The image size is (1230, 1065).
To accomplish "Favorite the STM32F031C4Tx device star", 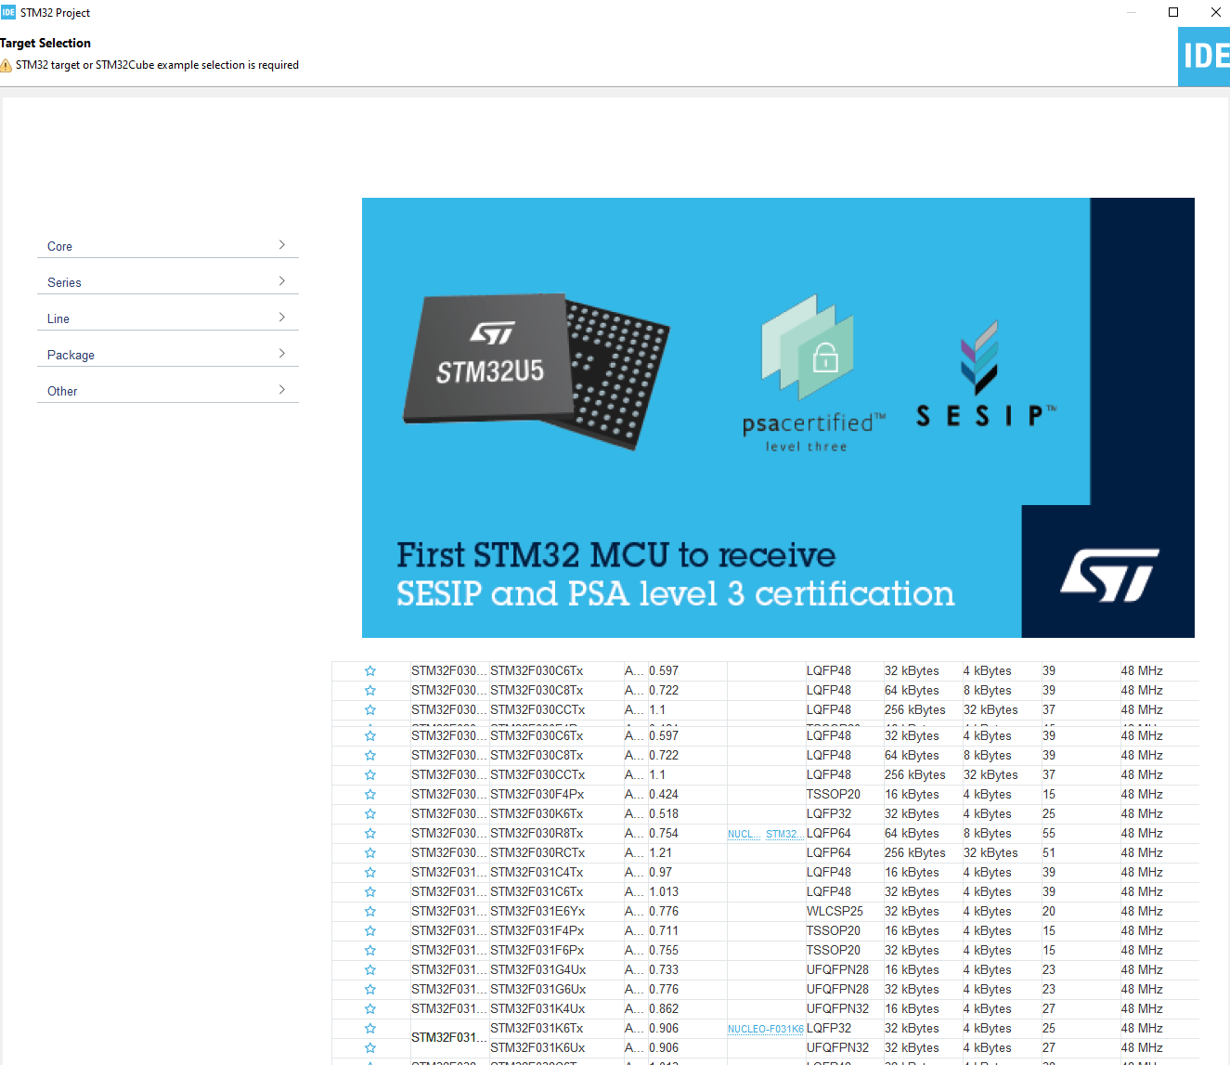I will [x=370, y=872].
